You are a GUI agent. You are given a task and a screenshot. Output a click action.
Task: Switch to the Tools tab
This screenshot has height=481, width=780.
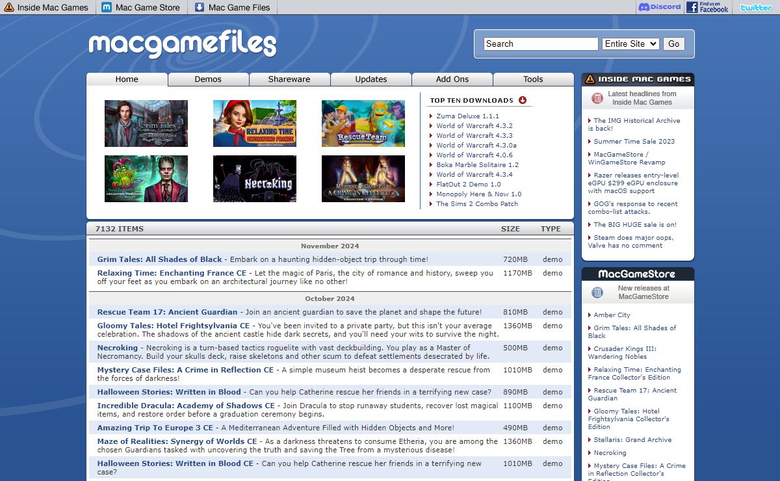click(x=533, y=79)
